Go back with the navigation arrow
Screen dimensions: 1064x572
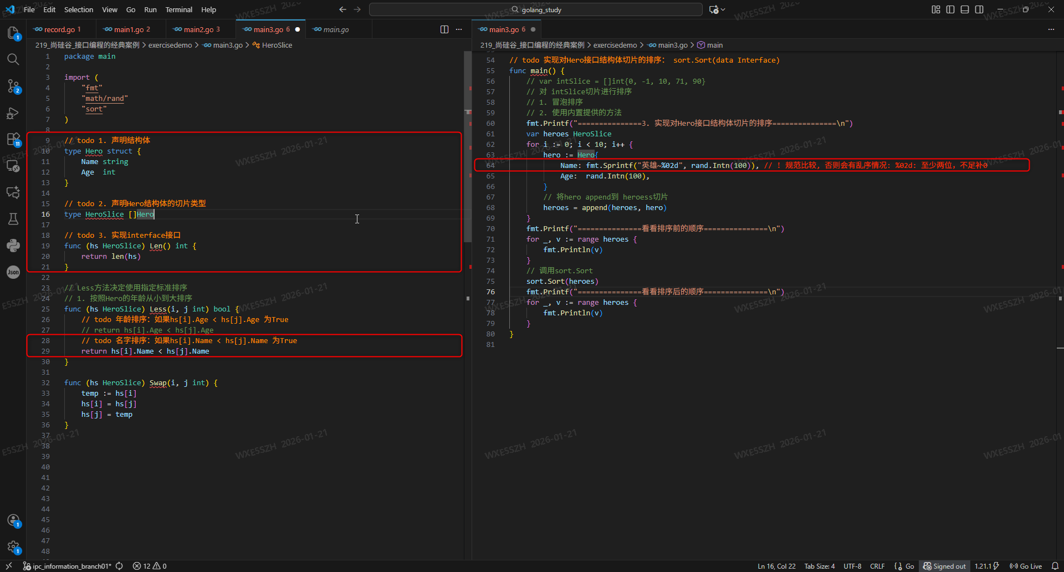point(342,9)
